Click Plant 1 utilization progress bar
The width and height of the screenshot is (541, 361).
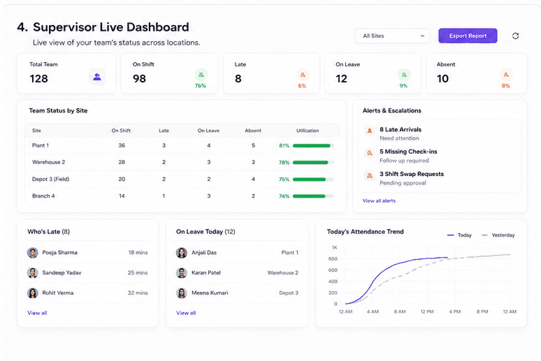click(313, 145)
